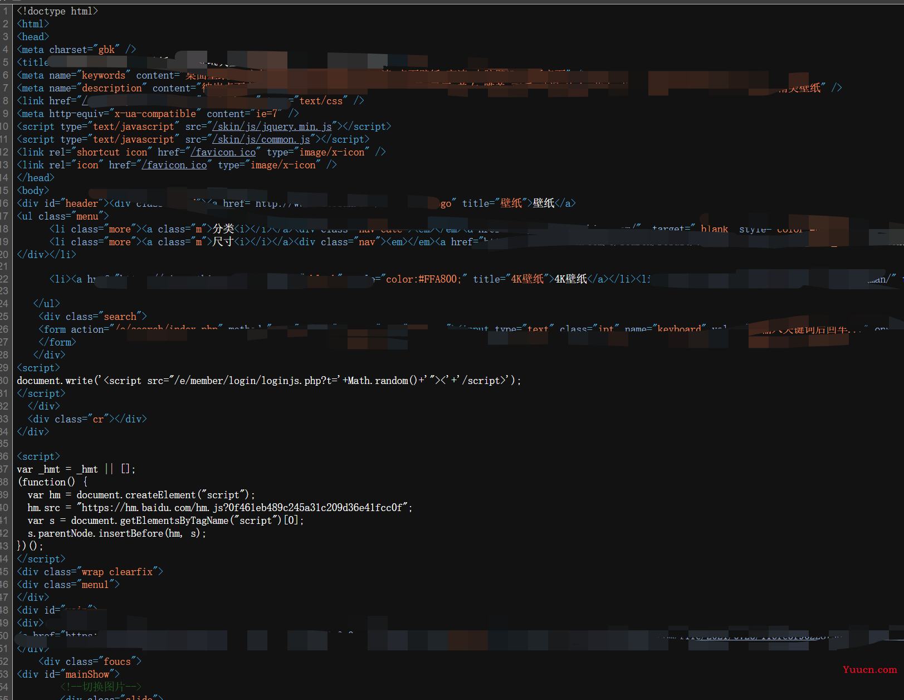Click the <div class="wrap clearfix"> line

point(90,572)
